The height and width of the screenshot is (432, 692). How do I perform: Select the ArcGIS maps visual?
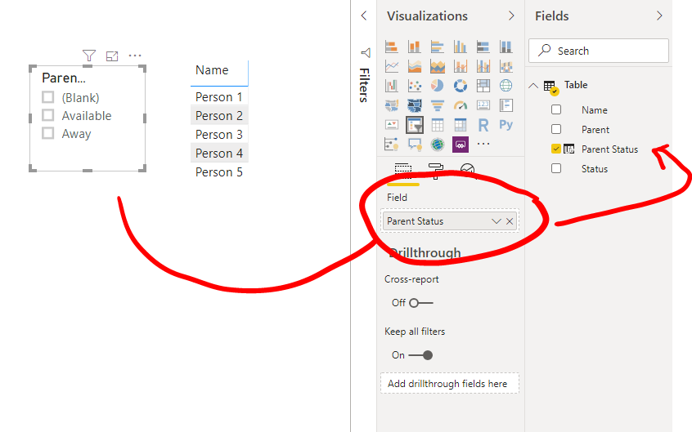coord(438,145)
